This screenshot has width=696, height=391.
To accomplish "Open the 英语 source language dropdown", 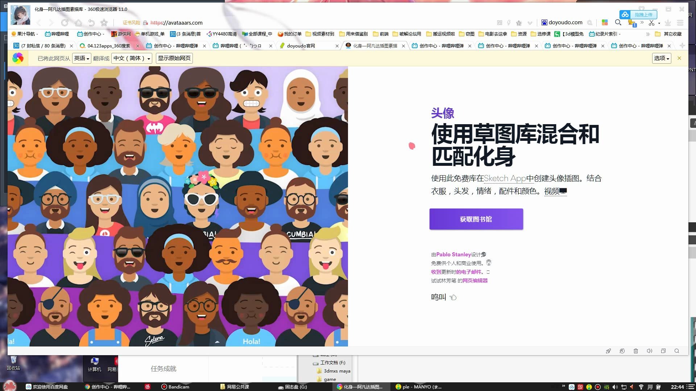I will (82, 58).
